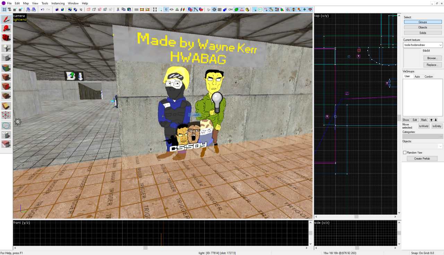Viewport: 444px width, 255px height.
Task: Click the top (x/y) view horizontal scrollbar
Action: (x=356, y=217)
